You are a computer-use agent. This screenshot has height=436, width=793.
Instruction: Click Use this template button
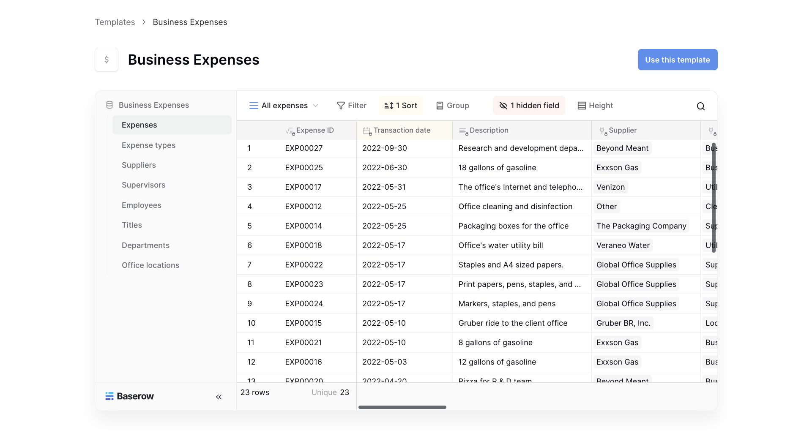tap(677, 60)
